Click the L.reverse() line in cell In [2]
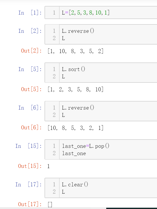 point(78,31)
